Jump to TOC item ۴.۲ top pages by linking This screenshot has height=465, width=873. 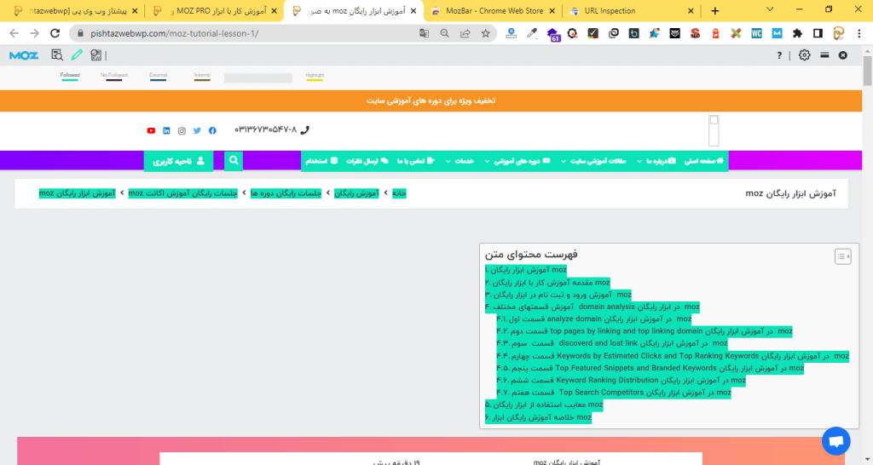coord(645,331)
